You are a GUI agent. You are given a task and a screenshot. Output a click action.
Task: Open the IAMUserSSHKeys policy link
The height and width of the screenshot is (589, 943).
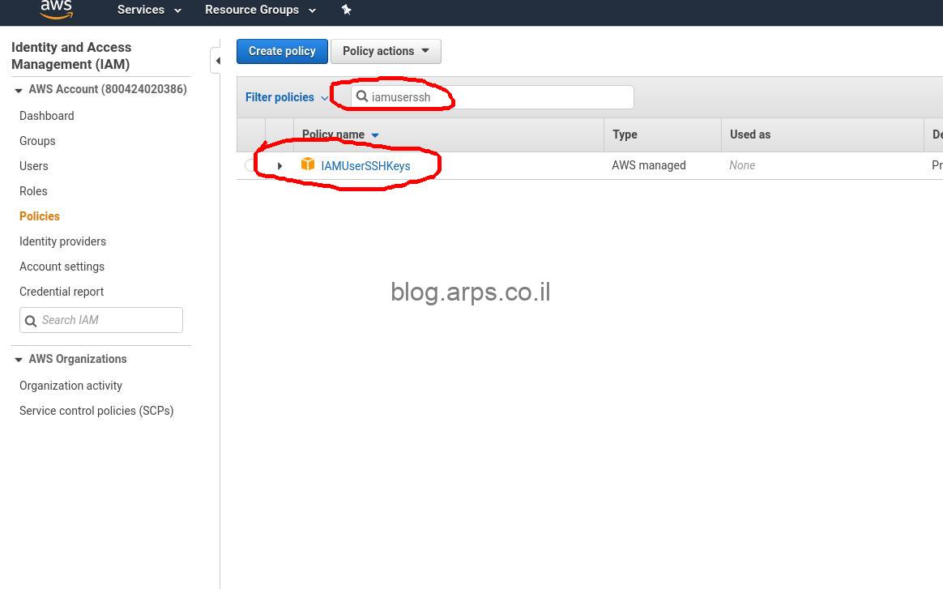tap(365, 166)
